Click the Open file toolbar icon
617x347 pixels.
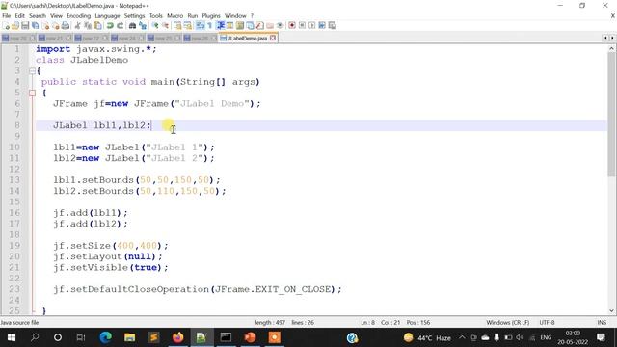pyautogui.click(x=15, y=26)
